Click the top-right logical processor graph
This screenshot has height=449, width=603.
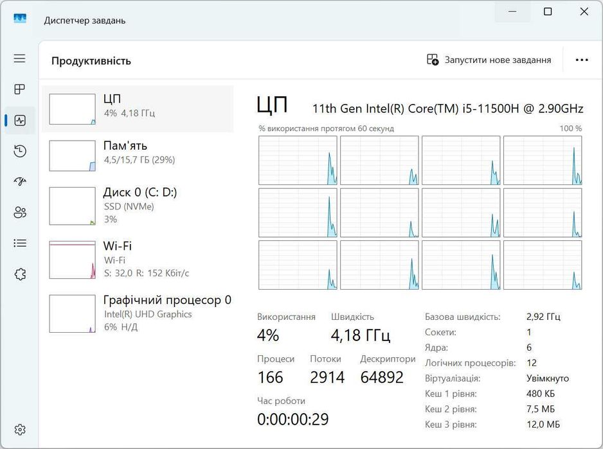(543, 161)
